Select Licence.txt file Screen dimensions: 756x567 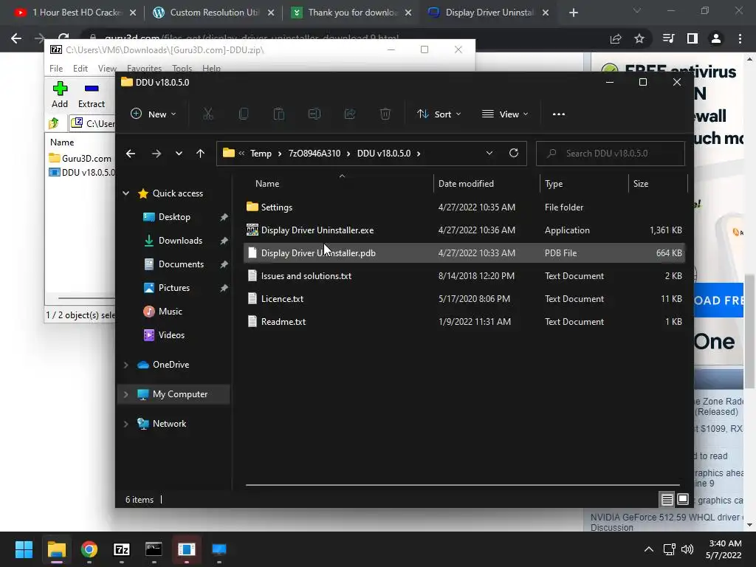click(x=464, y=299)
